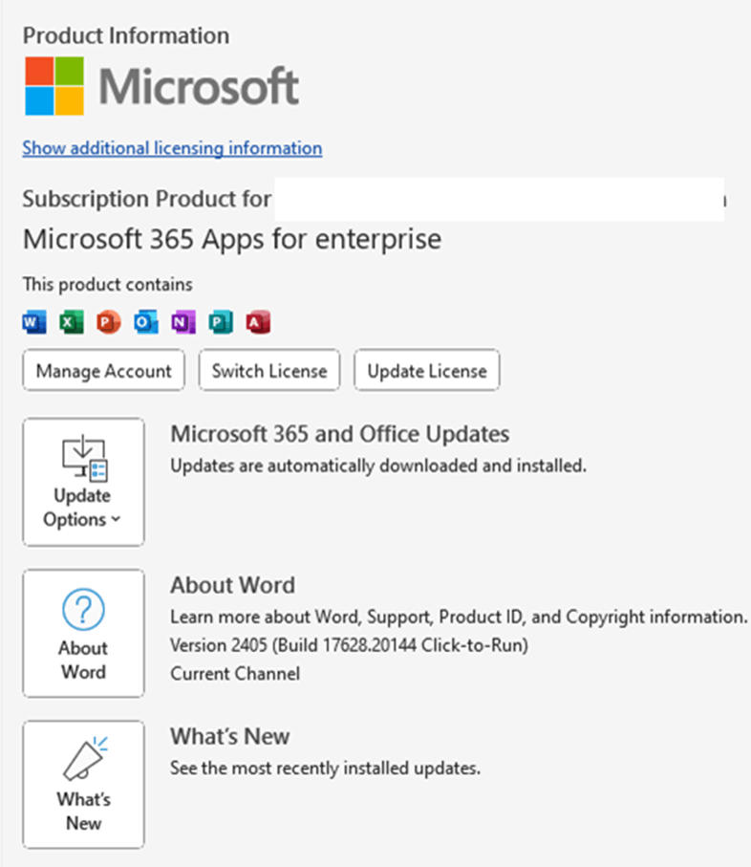Open Show additional licensing information link
751x867 pixels.
172,148
